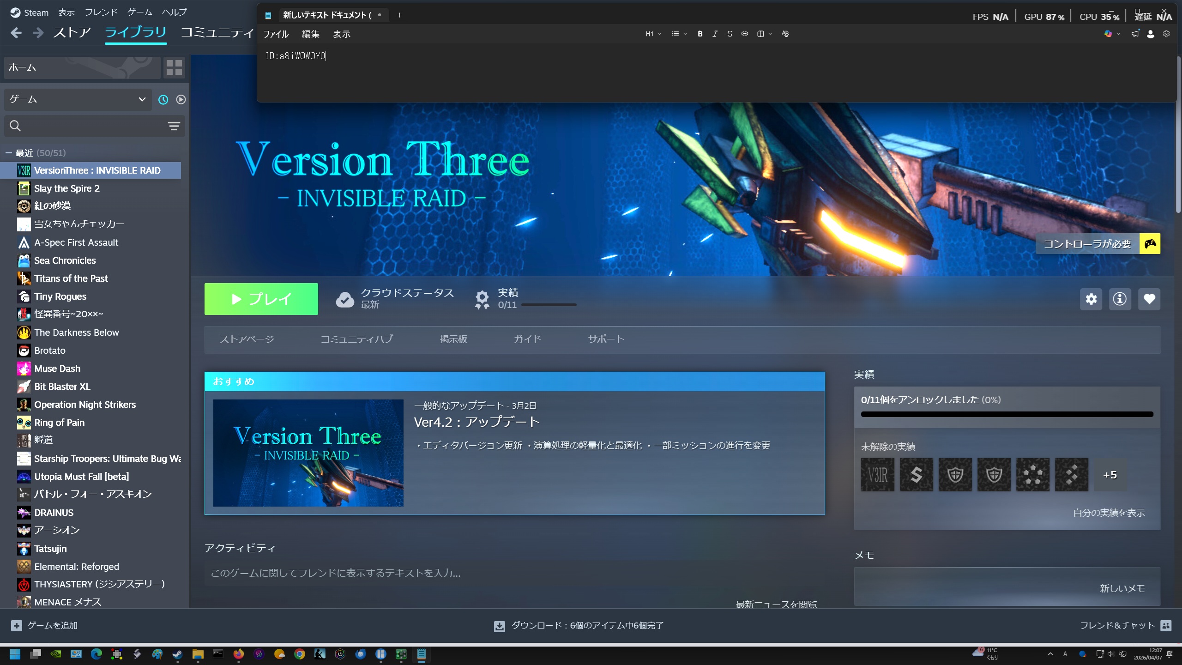The height and width of the screenshot is (665, 1182).
Task: Open the library filter options icon
Action: click(x=174, y=126)
